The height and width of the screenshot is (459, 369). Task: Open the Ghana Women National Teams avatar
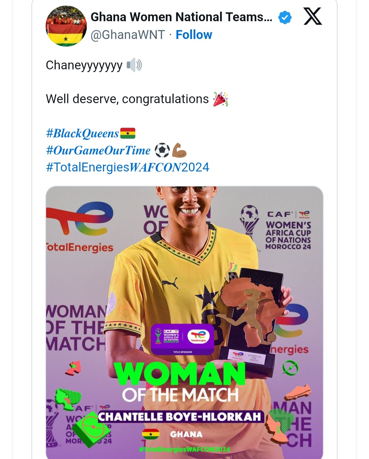tap(66, 26)
